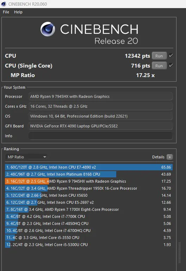Click the 17.25 x MP Ratio value

tap(145, 75)
